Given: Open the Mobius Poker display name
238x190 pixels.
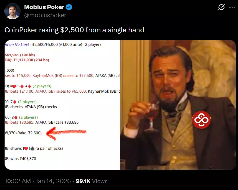Looking at the screenshot, I should click(44, 7).
